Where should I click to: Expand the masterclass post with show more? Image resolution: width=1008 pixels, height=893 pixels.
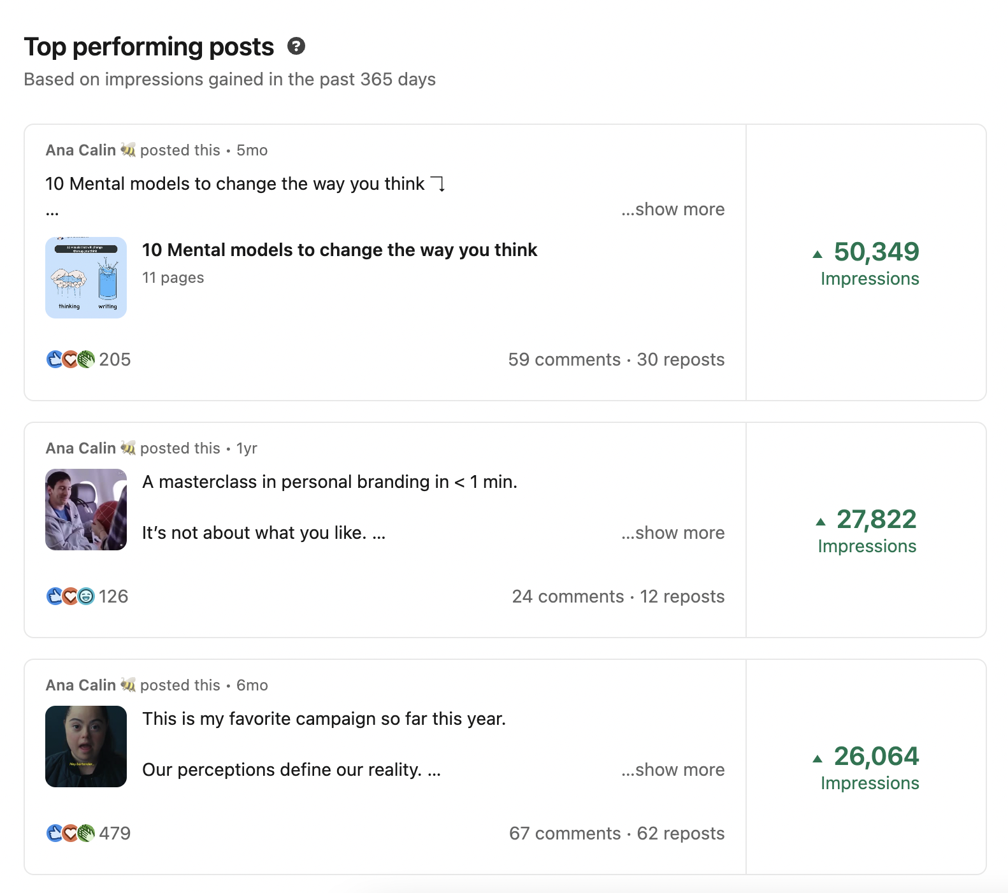[x=672, y=532]
